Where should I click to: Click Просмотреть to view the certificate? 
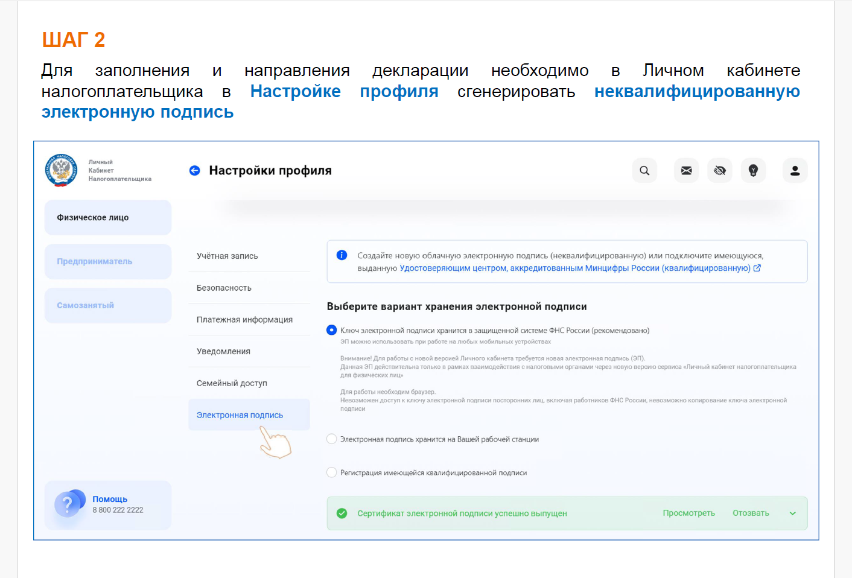(x=688, y=513)
